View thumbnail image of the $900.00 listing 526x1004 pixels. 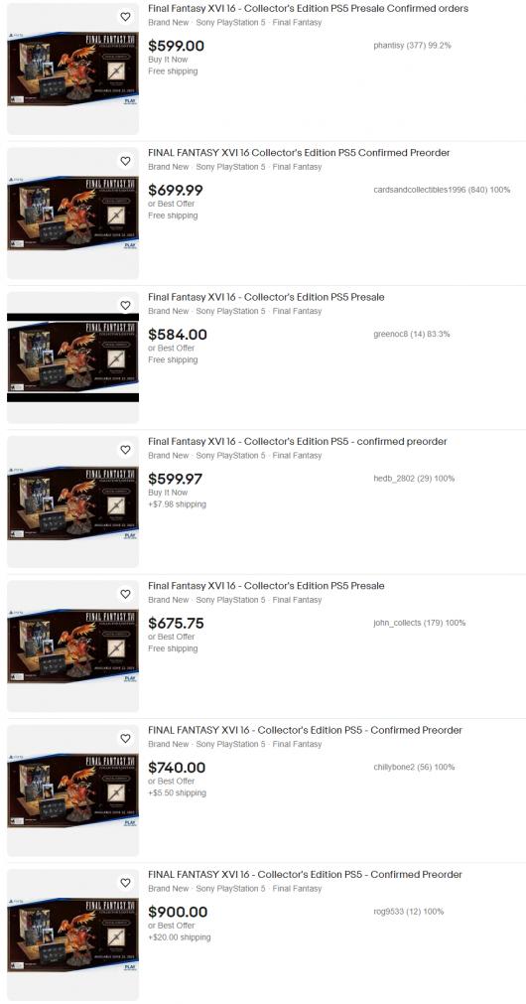73,934
